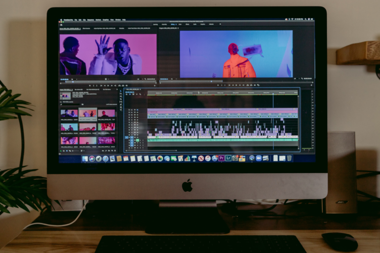Click Export Frame in the Program monitor

point(255,85)
